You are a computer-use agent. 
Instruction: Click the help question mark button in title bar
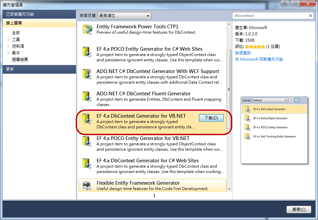[295, 3]
